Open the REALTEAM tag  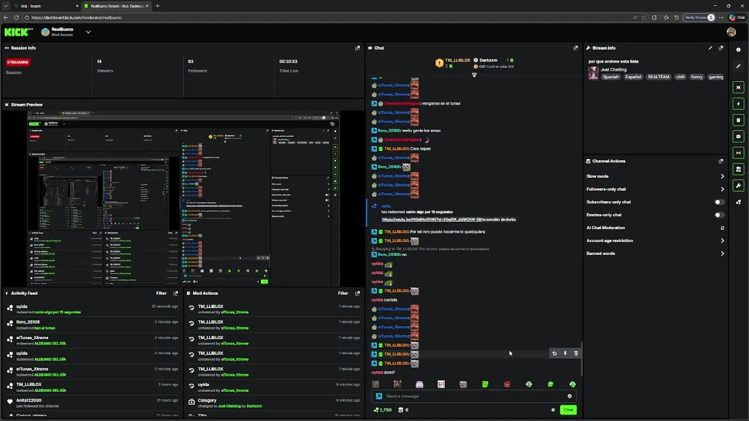click(x=658, y=77)
